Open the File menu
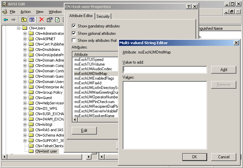 tap(12, 12)
